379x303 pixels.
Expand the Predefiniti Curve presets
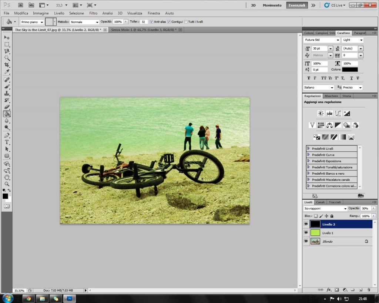point(308,155)
